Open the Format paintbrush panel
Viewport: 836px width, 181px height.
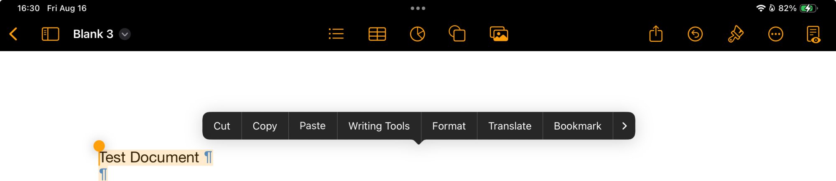point(735,34)
